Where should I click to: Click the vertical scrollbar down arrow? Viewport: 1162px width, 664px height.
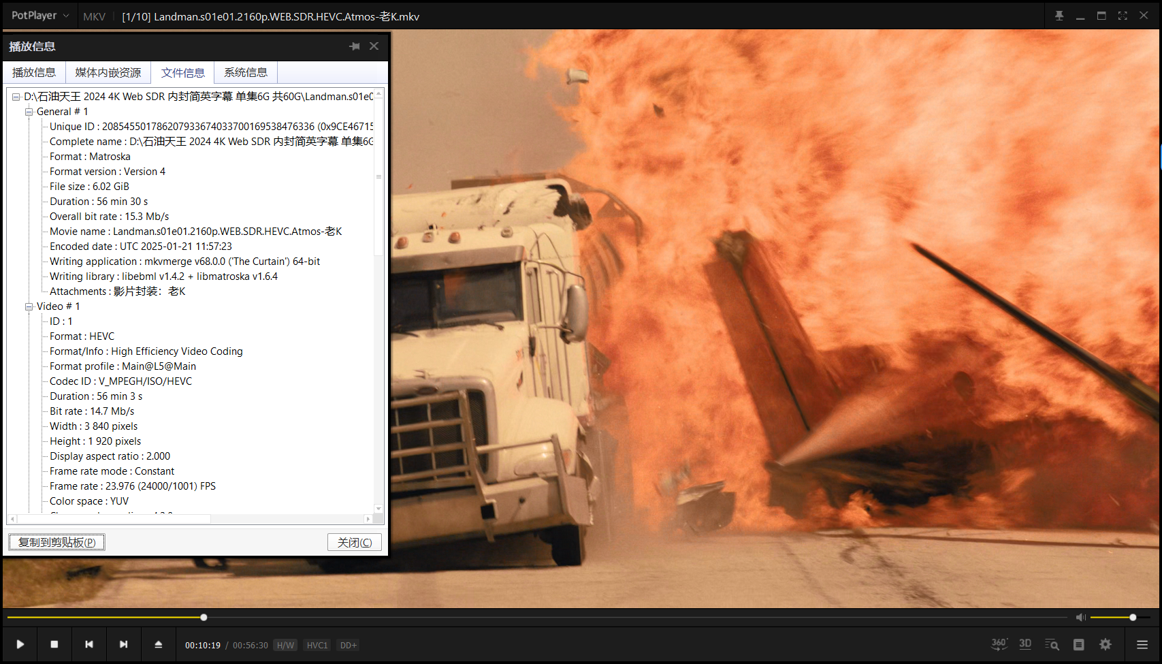(x=379, y=509)
